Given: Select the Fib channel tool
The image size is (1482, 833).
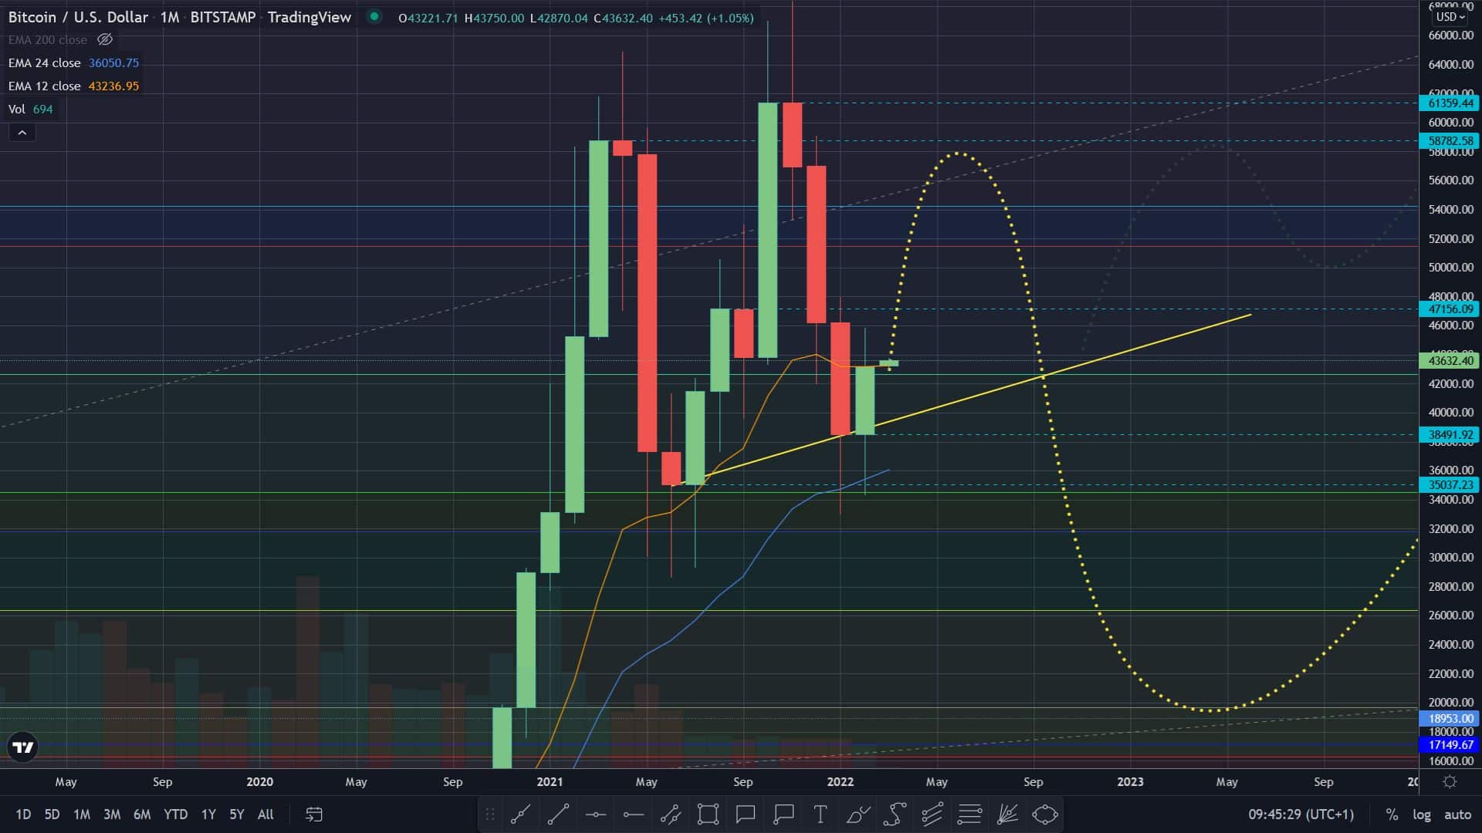Looking at the screenshot, I should click(x=932, y=814).
